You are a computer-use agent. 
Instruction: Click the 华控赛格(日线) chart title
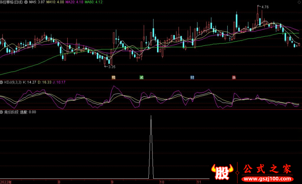12,2
